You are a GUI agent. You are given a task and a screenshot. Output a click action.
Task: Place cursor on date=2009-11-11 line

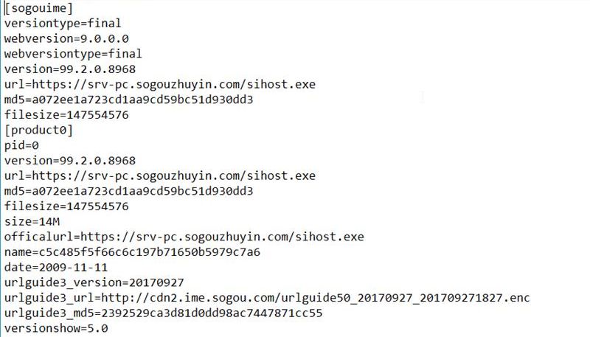[x=55, y=268]
